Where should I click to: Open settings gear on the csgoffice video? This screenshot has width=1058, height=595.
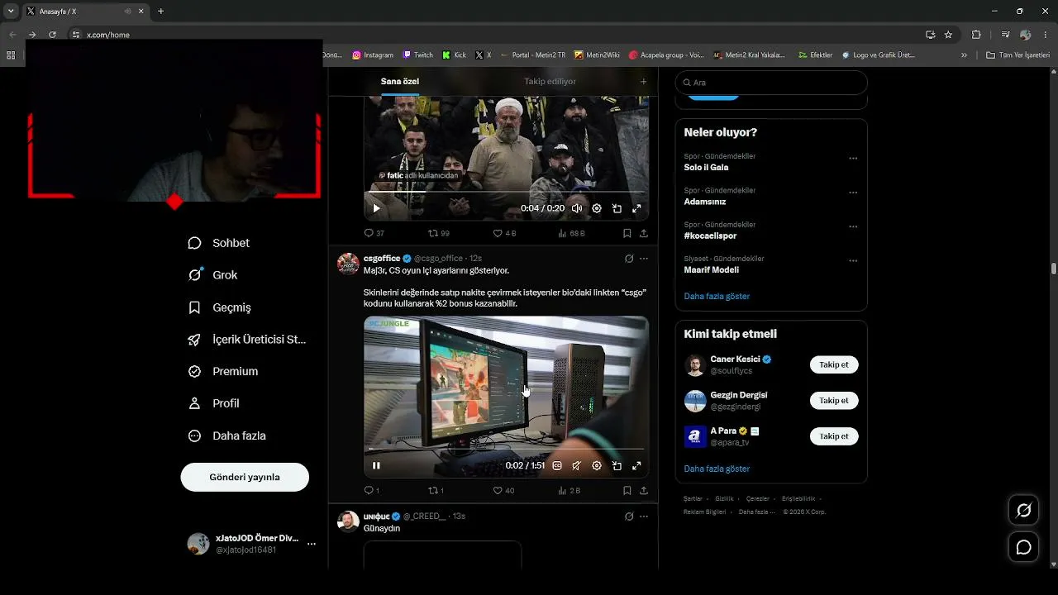tap(597, 465)
